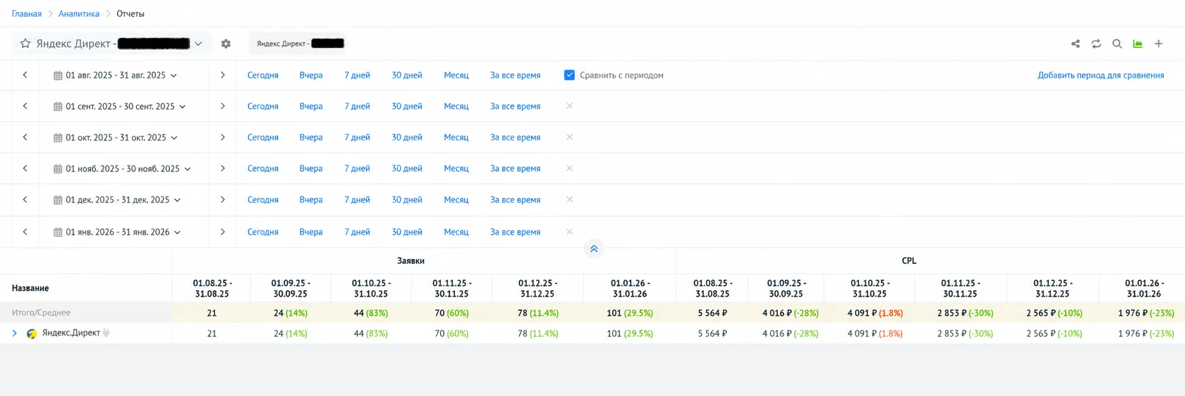Open date picker 01 окт. 2025 - 31 окт. 2025

coord(116,137)
